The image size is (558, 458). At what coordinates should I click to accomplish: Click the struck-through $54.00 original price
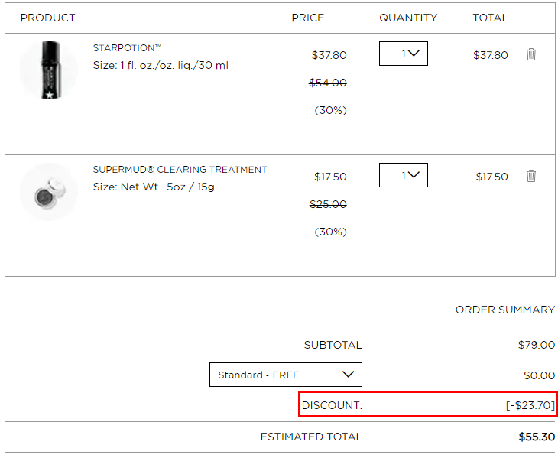(x=328, y=83)
